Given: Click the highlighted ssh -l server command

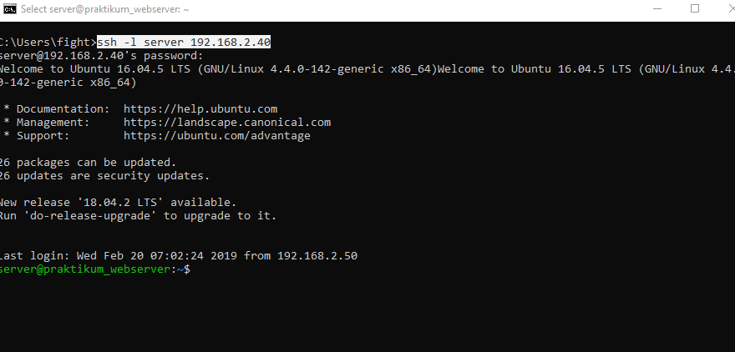Looking at the screenshot, I should point(184,42).
